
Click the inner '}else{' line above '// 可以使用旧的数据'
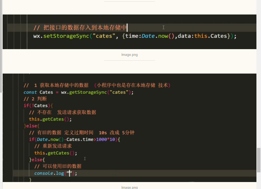pyautogui.click(x=37, y=160)
